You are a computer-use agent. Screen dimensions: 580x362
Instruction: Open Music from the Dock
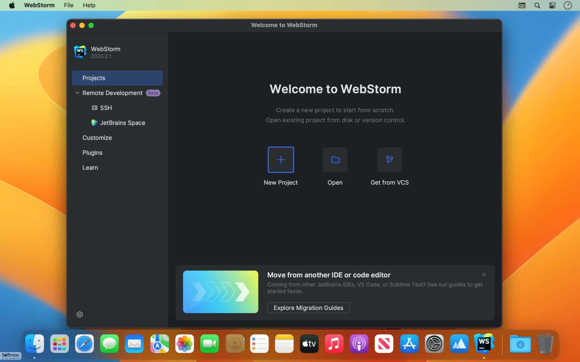click(x=334, y=344)
